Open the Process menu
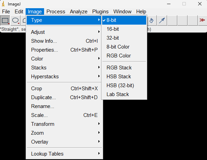This screenshot has height=160, width=207. (x=56, y=12)
